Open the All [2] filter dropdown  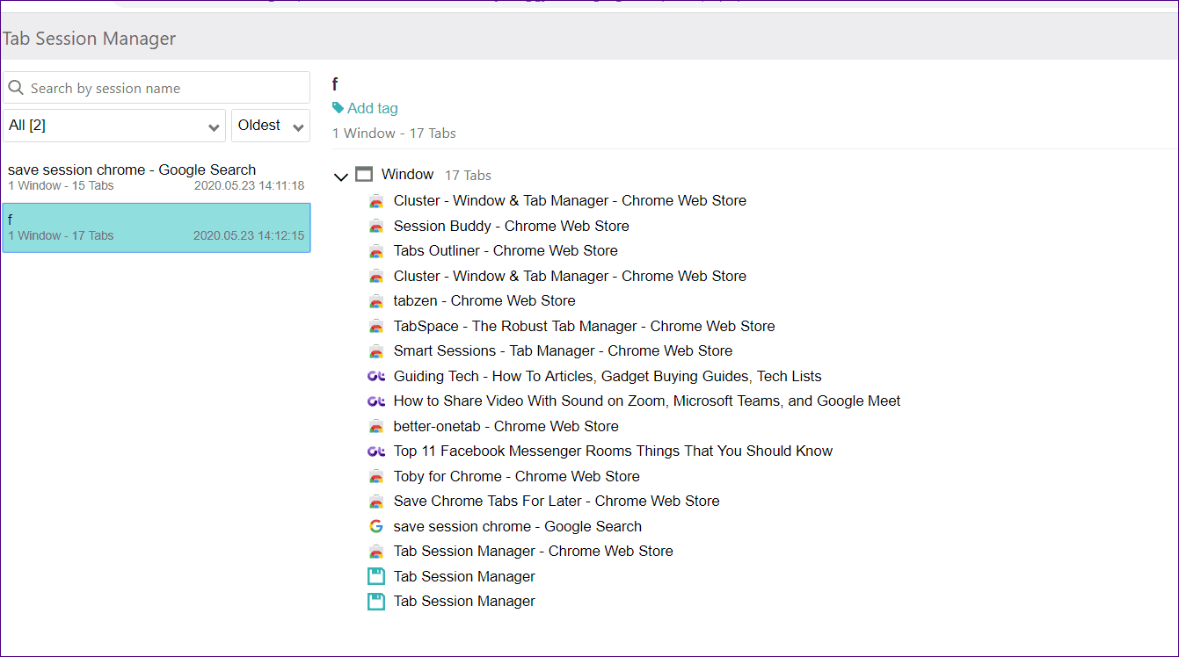click(114, 126)
